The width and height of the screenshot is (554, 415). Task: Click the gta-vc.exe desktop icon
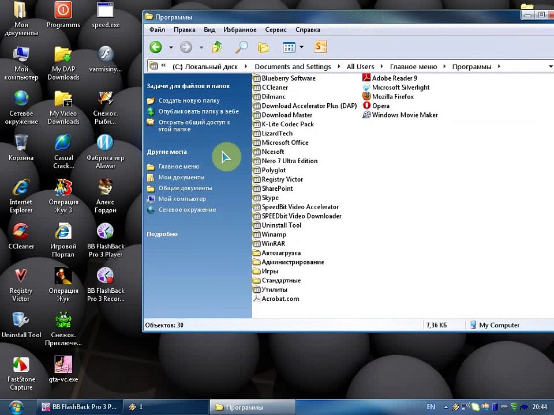click(63, 369)
